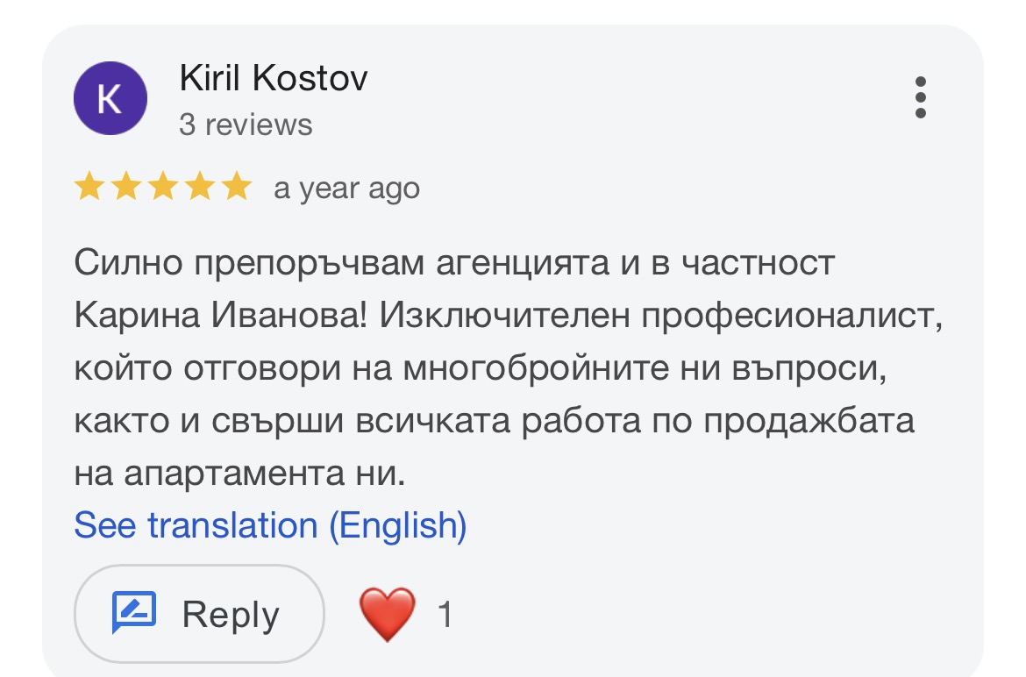
Task: Select the second yellow rating star
Action: [x=125, y=186]
